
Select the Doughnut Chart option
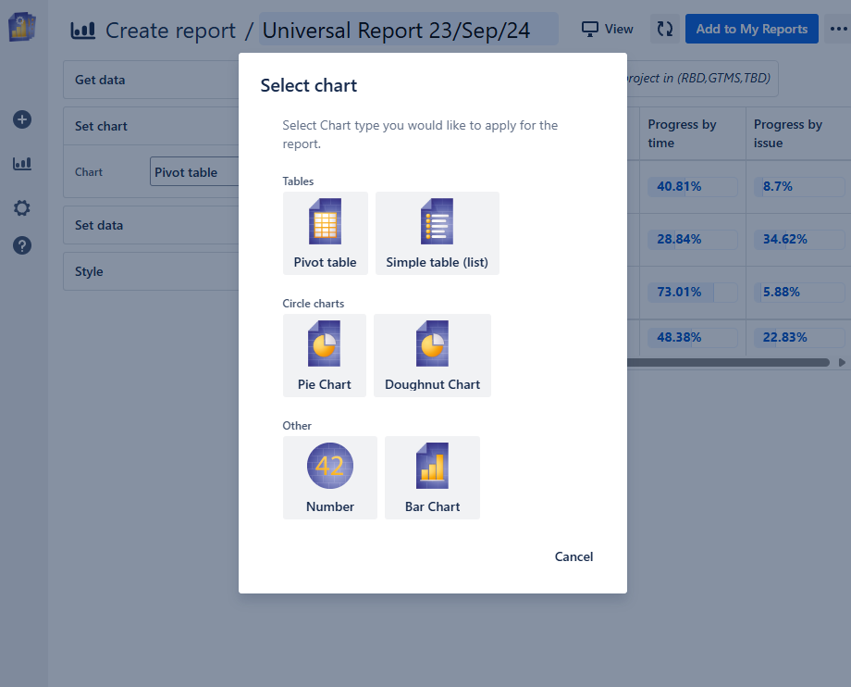coord(432,356)
